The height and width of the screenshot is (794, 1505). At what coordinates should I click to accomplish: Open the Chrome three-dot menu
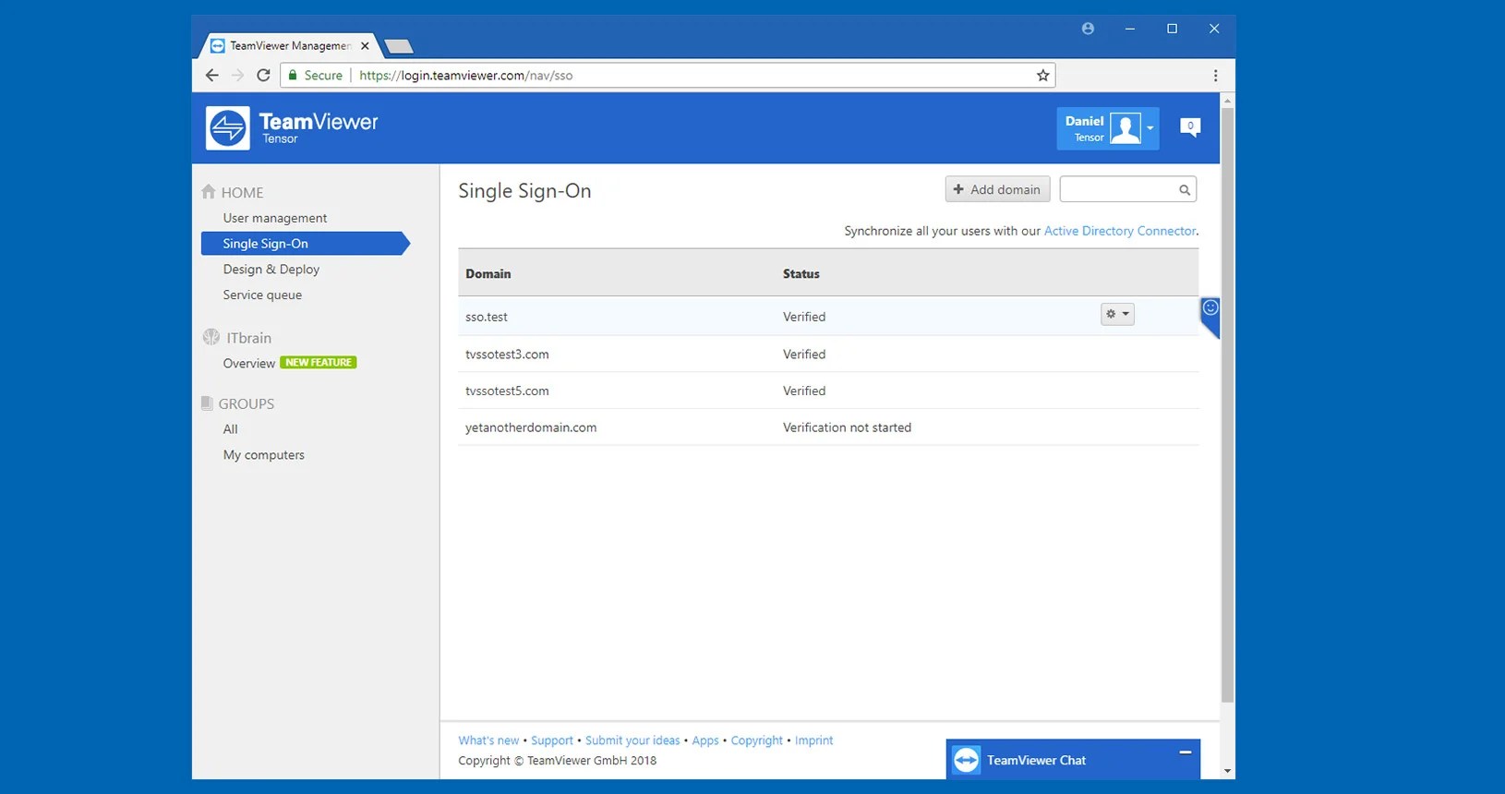(x=1215, y=76)
